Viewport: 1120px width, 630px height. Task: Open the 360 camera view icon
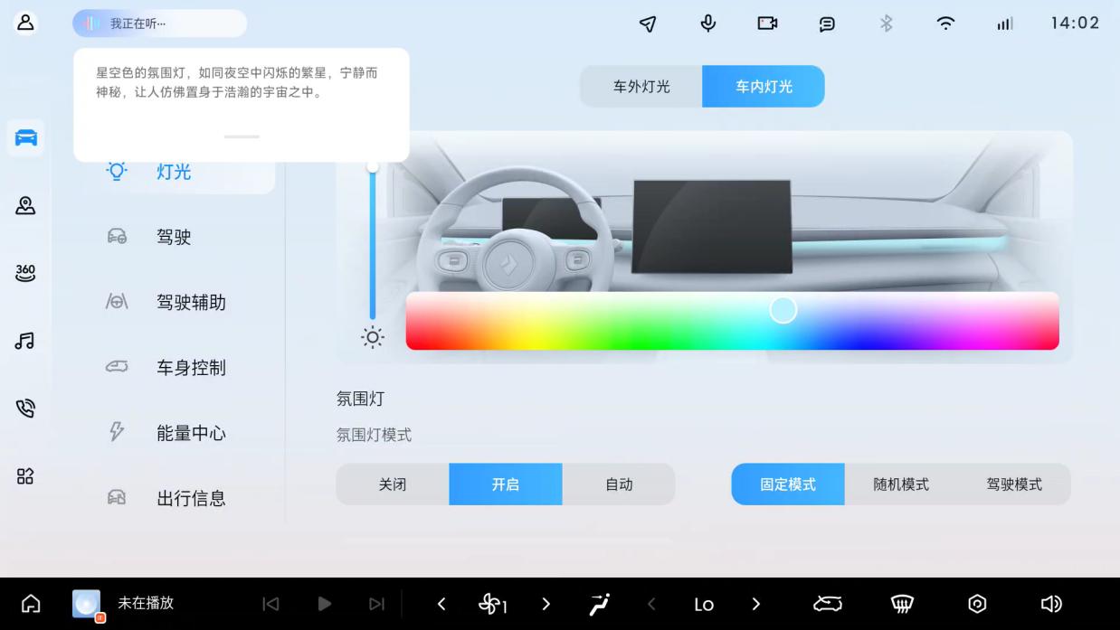tap(25, 273)
